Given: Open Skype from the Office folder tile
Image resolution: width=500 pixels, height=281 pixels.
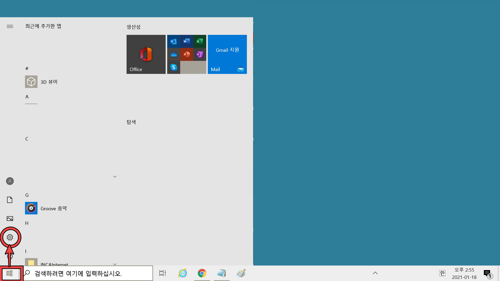Looking at the screenshot, I should tap(173, 67).
